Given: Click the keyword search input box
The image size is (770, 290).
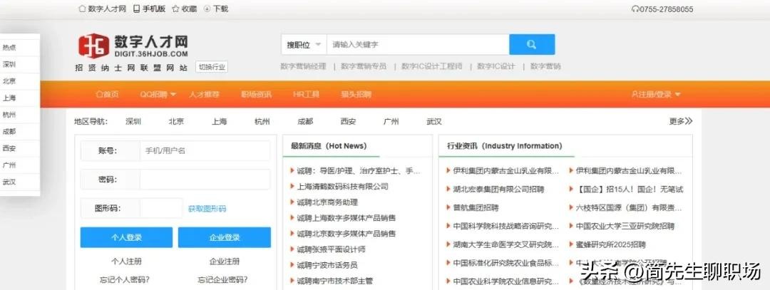Looking at the screenshot, I should click(417, 45).
